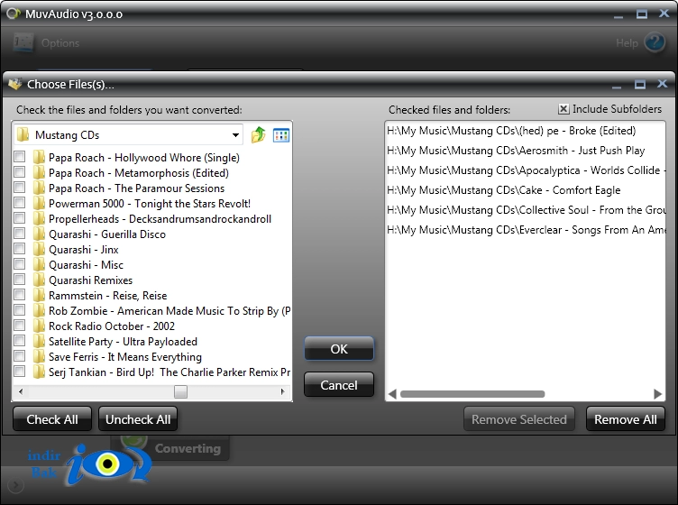Viewport: 678px width, 505px height.
Task: Click the folder icon beside Satellite Party
Action: pos(39,341)
